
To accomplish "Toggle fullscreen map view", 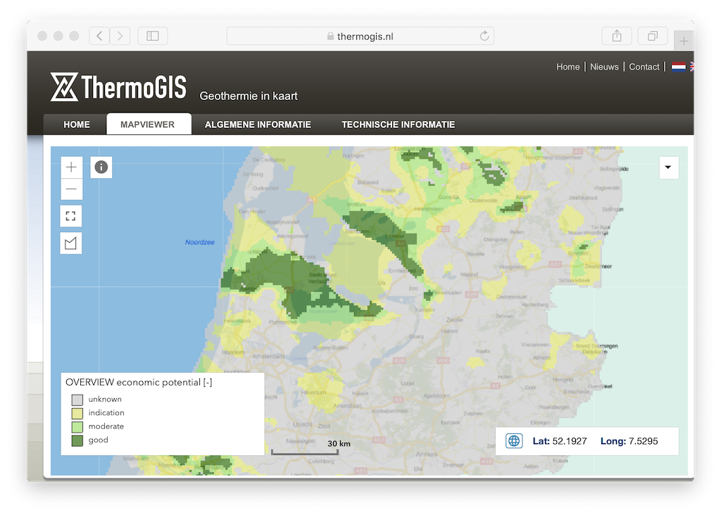I will pos(71,216).
